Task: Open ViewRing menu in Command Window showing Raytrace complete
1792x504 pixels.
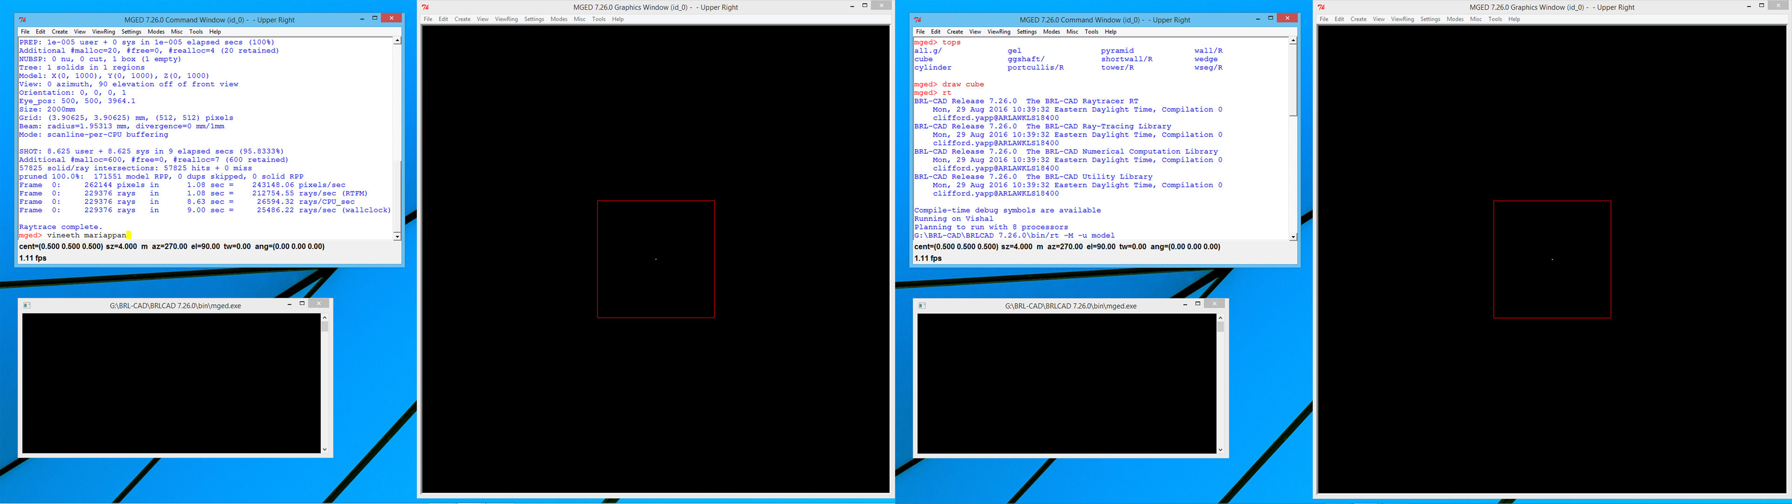Action: tap(103, 31)
